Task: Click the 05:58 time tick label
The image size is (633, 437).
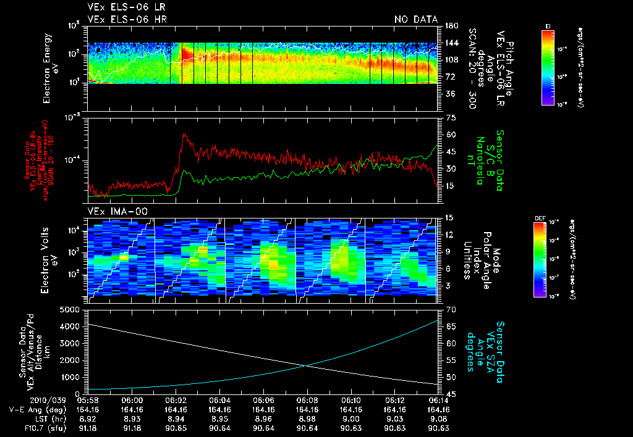Action: [x=88, y=400]
